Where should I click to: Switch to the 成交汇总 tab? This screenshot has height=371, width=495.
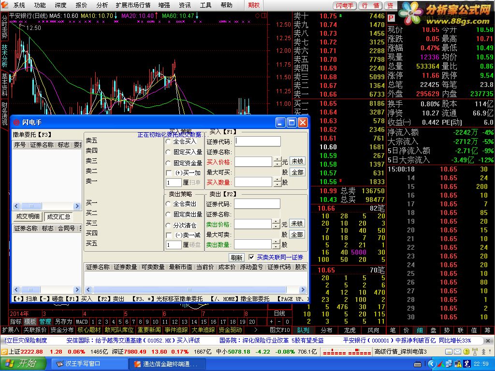(58, 217)
